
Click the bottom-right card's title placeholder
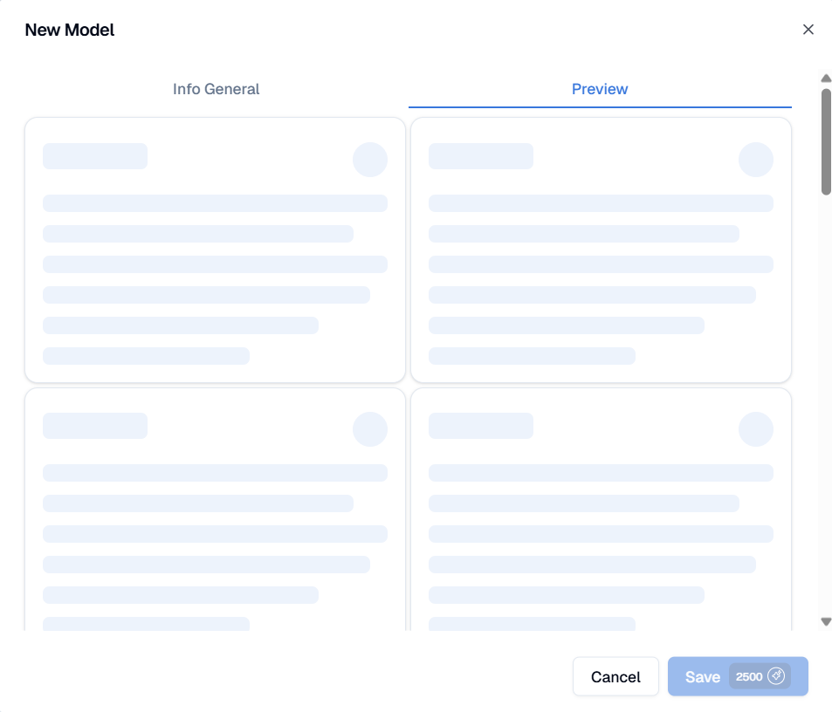click(x=481, y=426)
